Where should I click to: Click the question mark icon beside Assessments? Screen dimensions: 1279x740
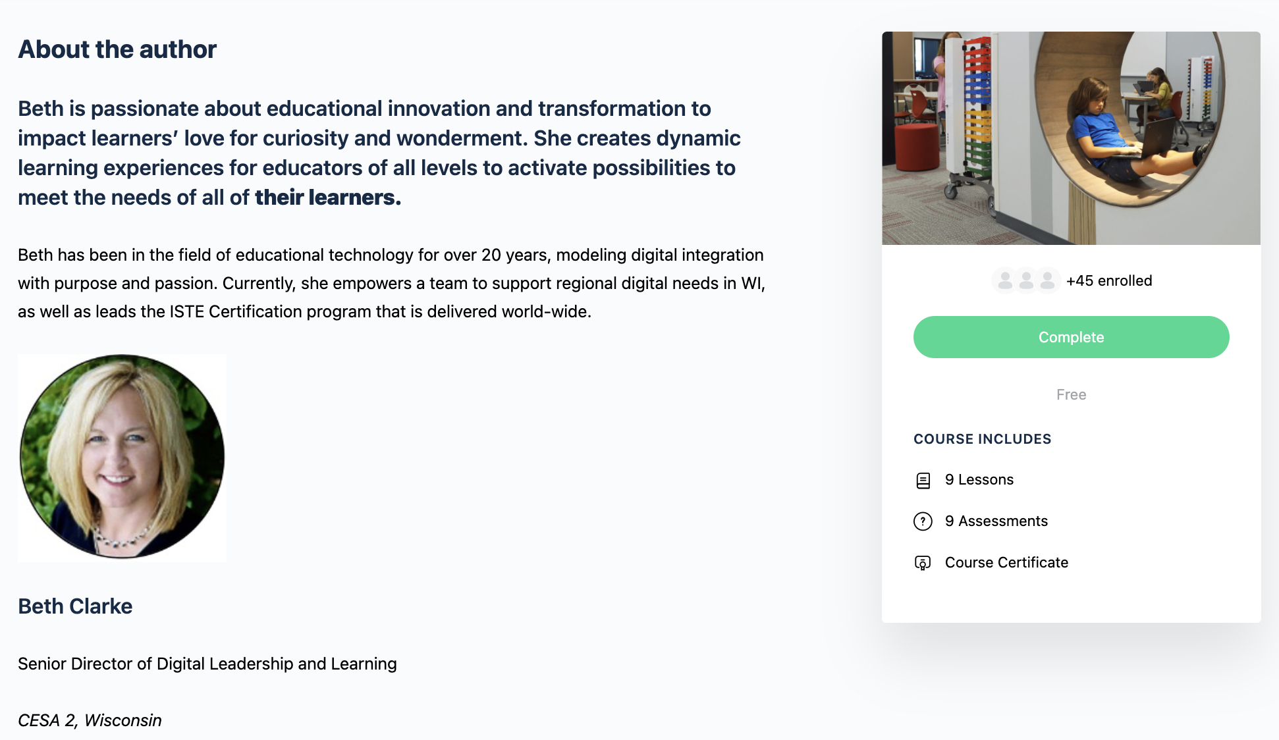click(923, 521)
